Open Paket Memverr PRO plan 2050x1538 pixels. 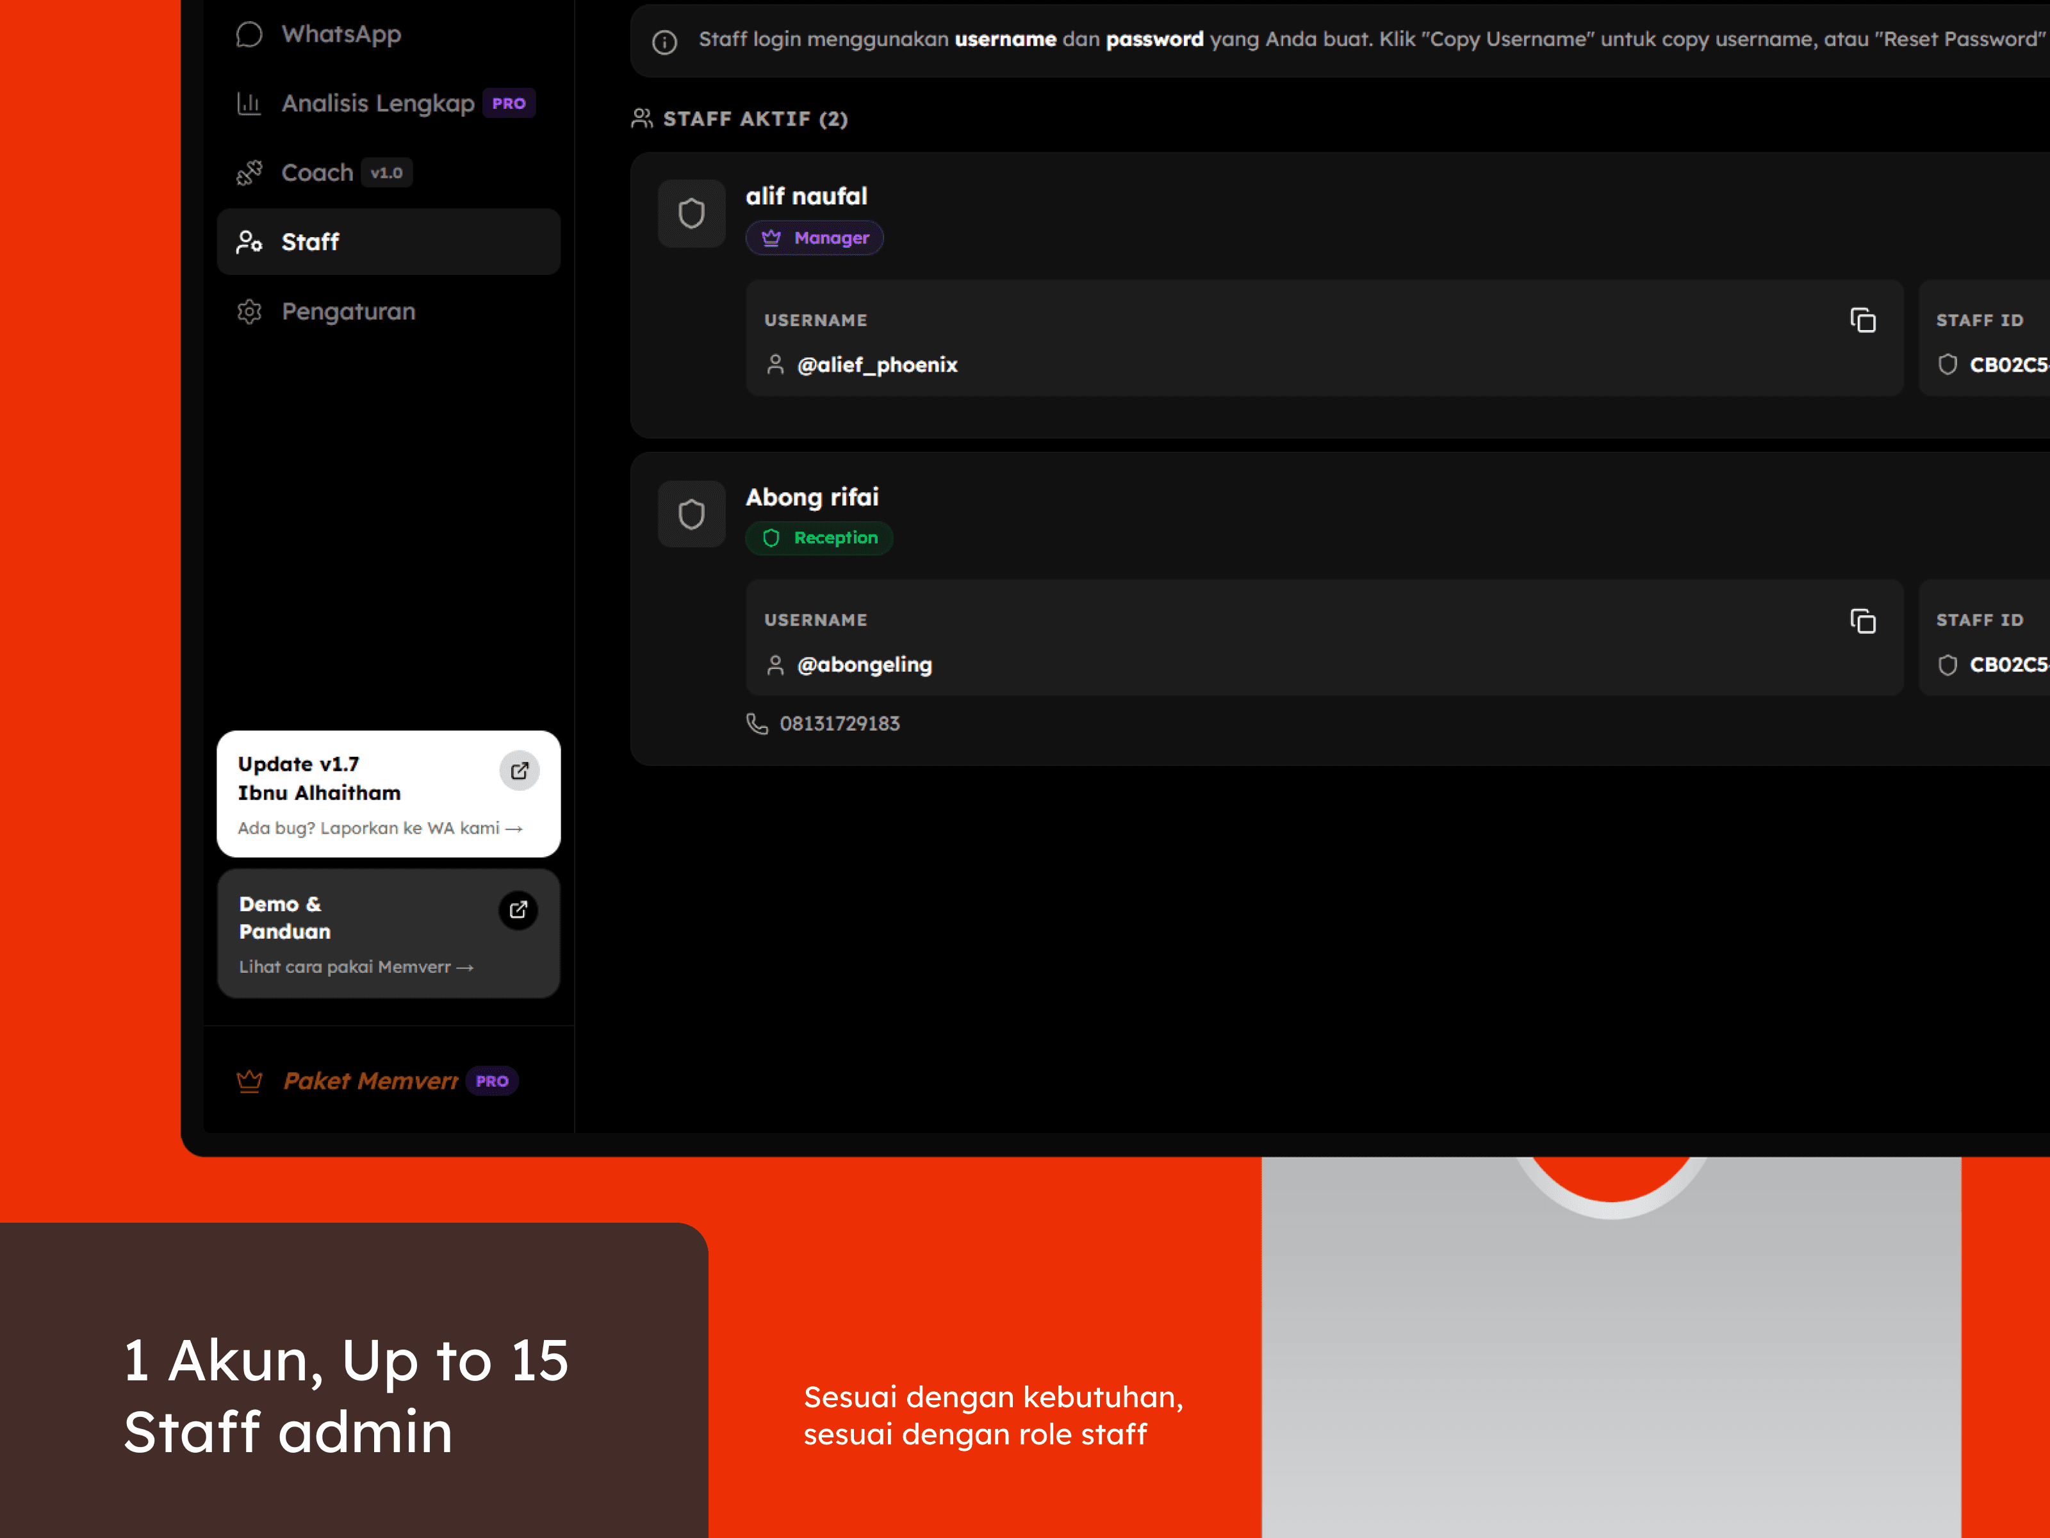coord(371,1081)
